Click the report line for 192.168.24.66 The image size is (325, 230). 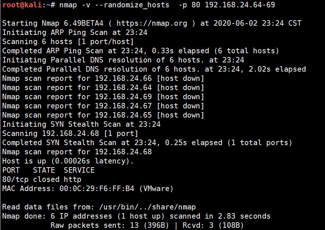(103, 79)
